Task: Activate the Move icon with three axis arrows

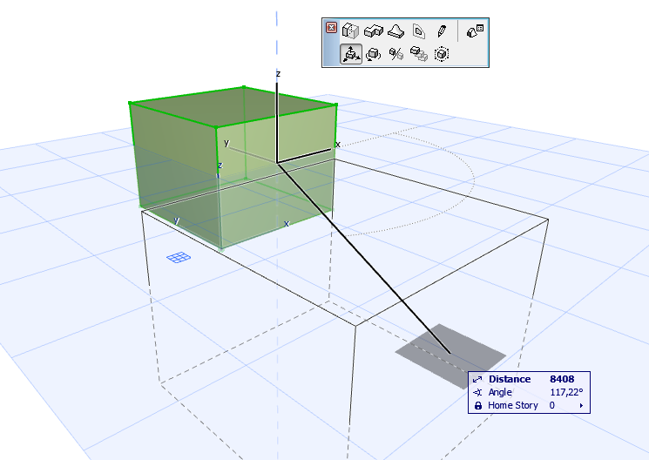Action: (x=351, y=54)
